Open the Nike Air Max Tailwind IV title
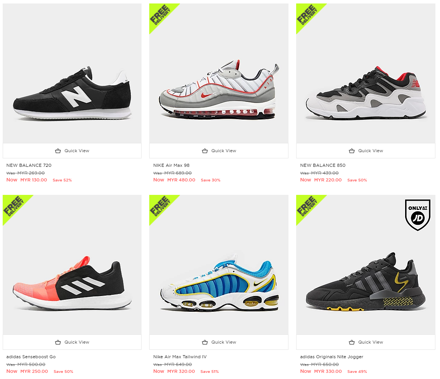This screenshot has width=440, height=379. 180,357
